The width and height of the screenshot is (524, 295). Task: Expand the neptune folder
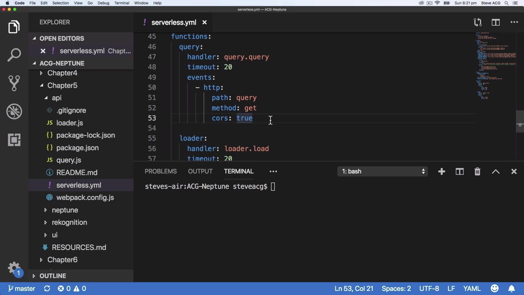65,210
